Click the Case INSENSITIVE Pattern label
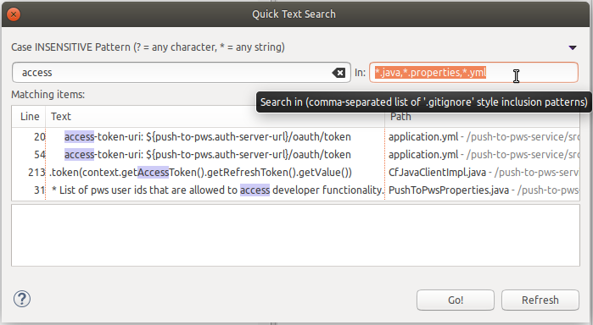This screenshot has width=593, height=325. [x=148, y=47]
